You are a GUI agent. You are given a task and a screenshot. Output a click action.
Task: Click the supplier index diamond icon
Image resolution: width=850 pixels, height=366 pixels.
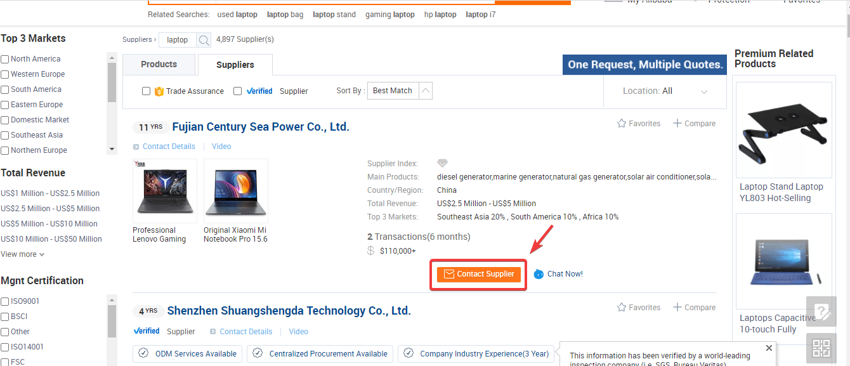(442, 164)
